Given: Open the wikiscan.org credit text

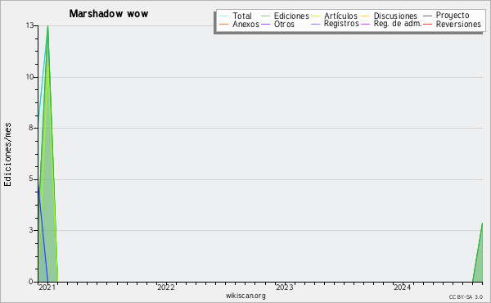Looking at the screenshot, I should click(245, 296).
